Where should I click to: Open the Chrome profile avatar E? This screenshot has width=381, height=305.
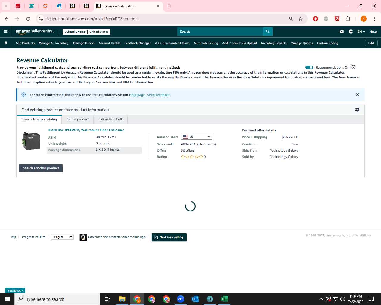point(363,19)
